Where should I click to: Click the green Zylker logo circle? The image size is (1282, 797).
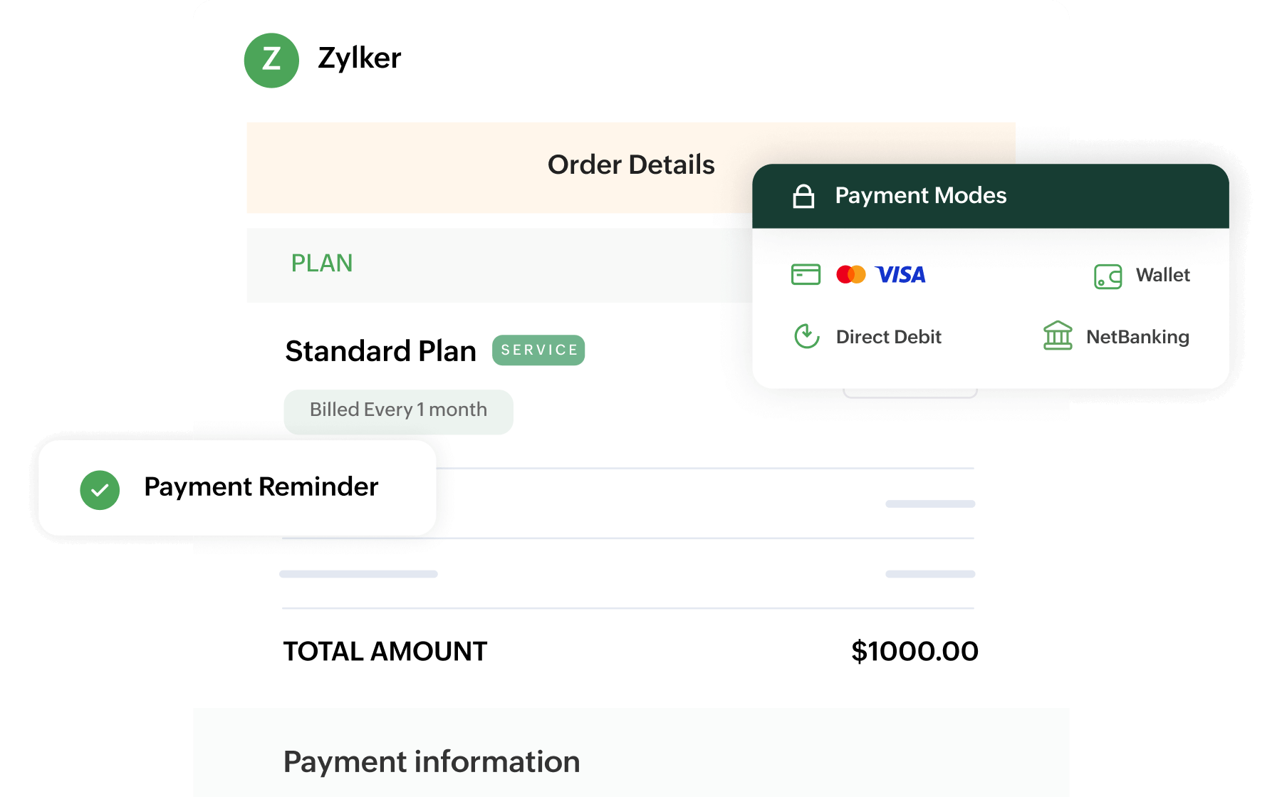click(x=271, y=61)
